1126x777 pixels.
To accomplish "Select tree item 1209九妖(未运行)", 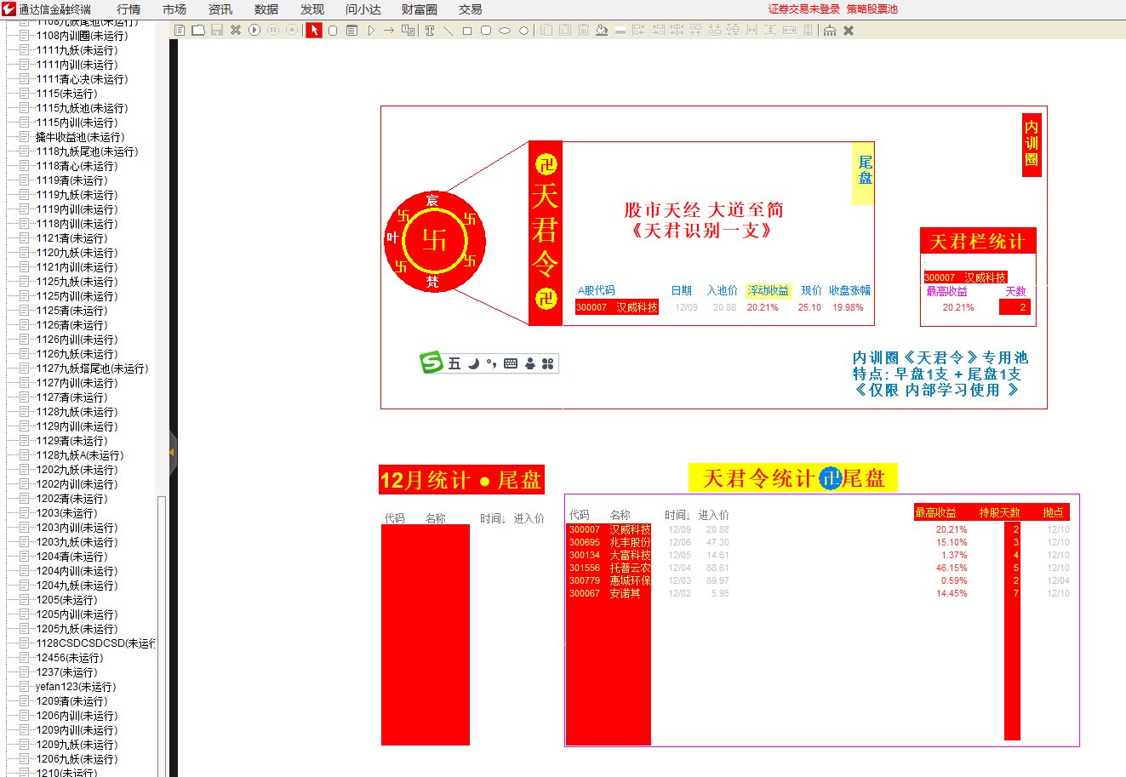I will click(x=77, y=745).
